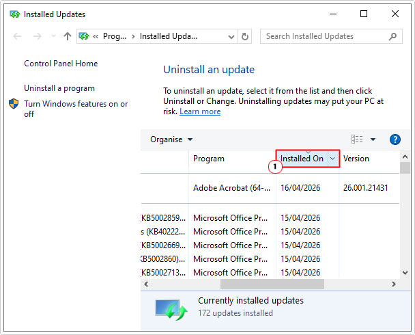Select the KB5002859 update row
This screenshot has height=335, width=415.
coord(270,218)
